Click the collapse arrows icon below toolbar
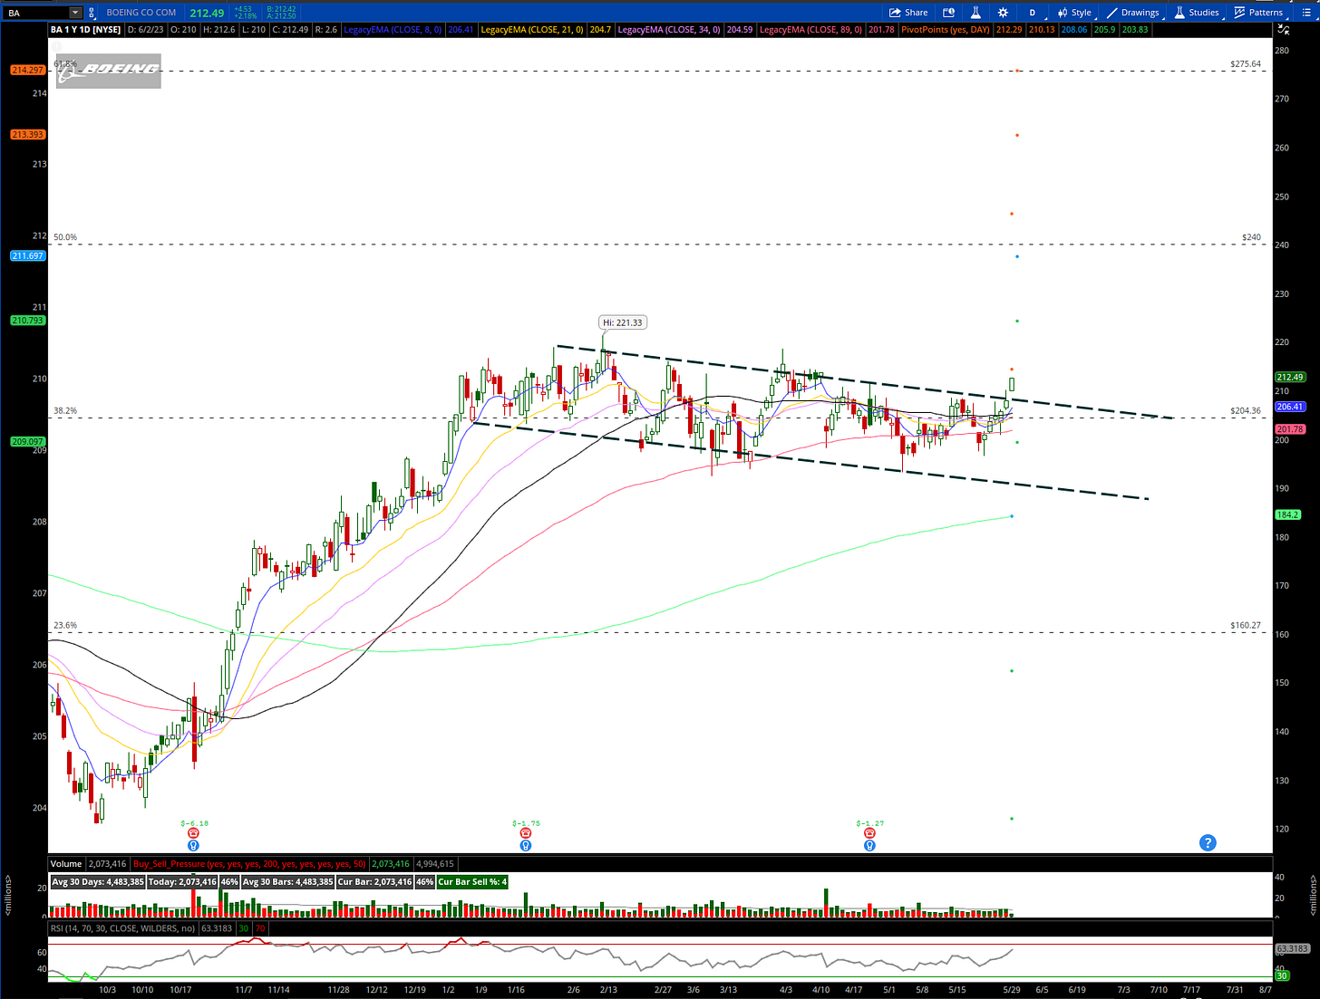Image resolution: width=1320 pixels, height=999 pixels. [x=1283, y=30]
